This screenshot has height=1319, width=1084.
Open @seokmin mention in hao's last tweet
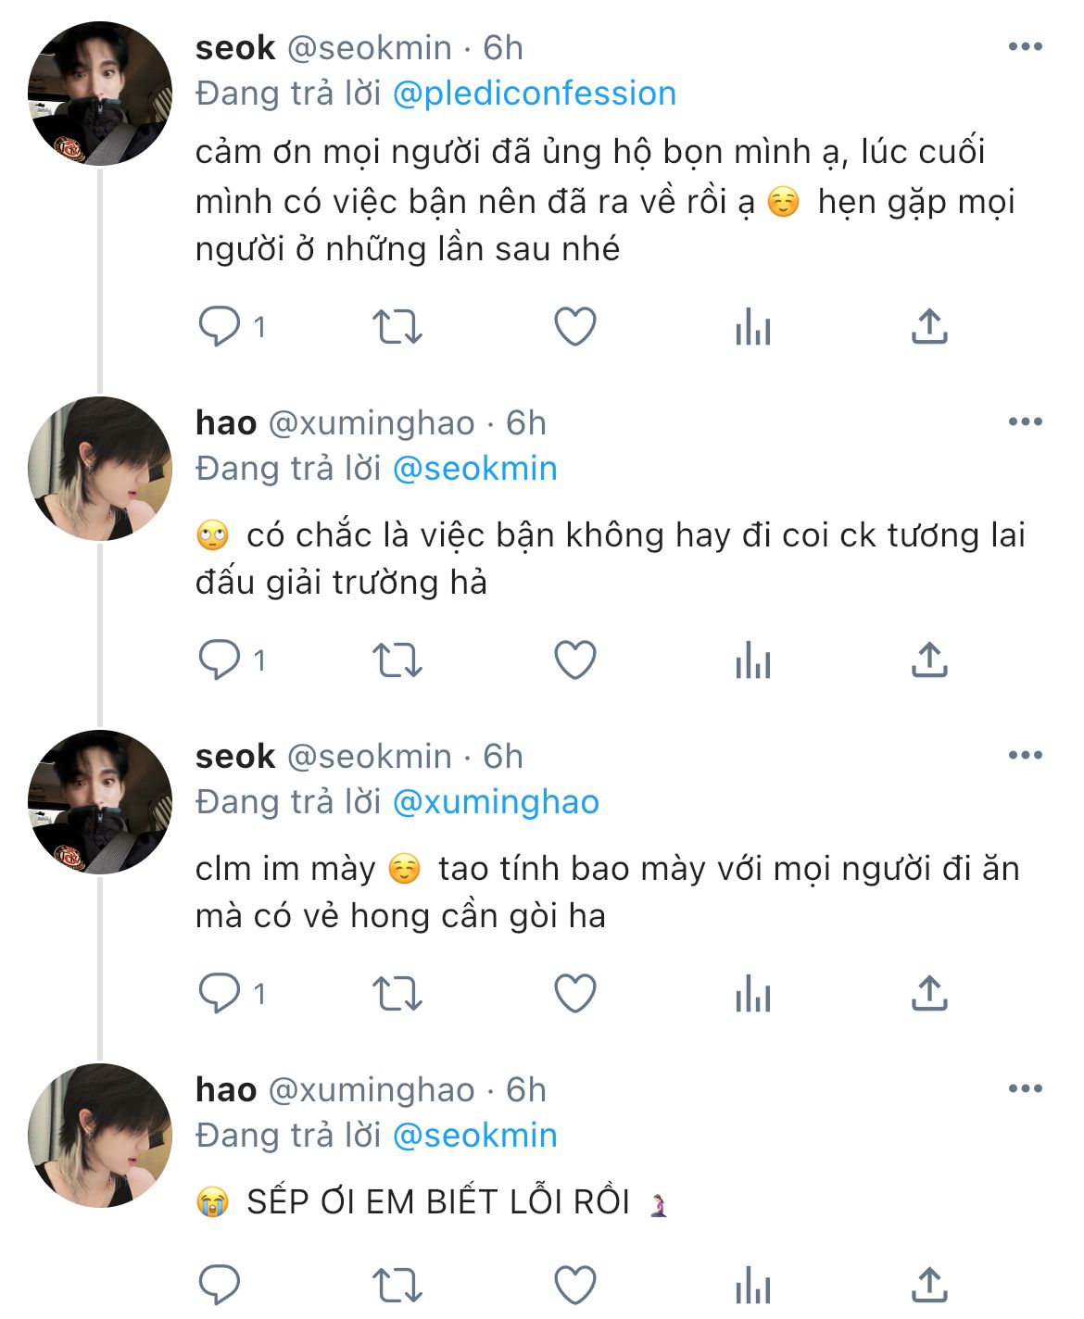(475, 1136)
